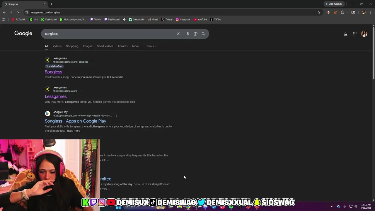The height and width of the screenshot is (211, 375).
Task: Expand the More dropdown
Action: 137,46
